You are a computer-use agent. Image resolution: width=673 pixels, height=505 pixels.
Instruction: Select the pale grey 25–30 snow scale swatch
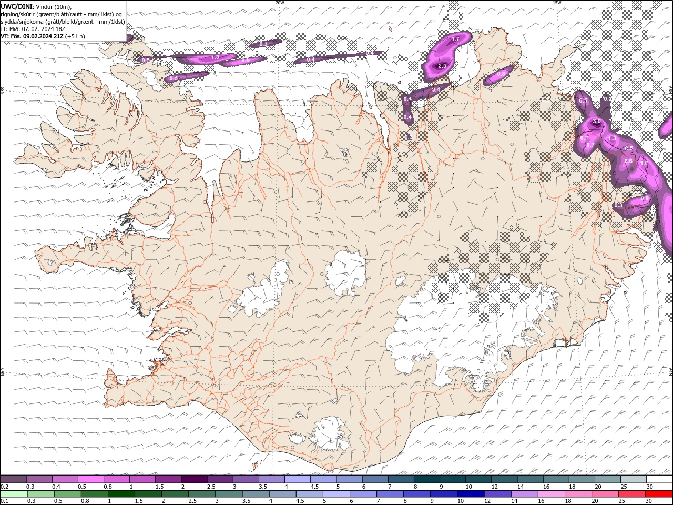(x=633, y=479)
